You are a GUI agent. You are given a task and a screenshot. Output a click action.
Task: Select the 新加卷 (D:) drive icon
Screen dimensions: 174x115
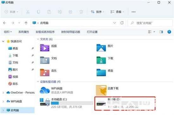101,104
